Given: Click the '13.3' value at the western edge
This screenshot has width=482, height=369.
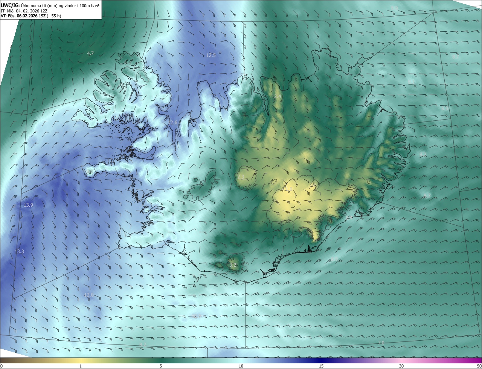Looking at the screenshot, I should (19, 251).
